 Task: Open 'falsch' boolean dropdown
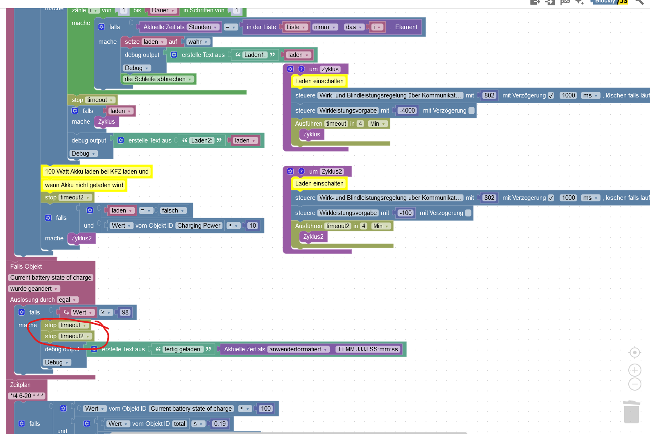[173, 210]
